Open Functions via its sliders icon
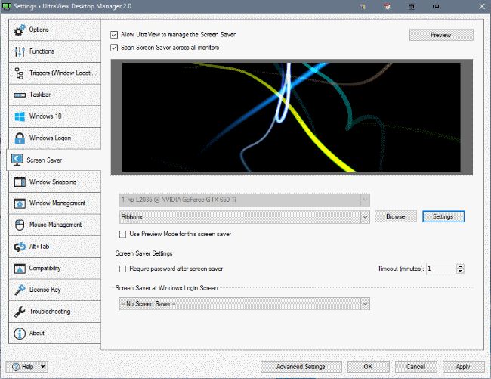This screenshot has width=491, height=379. [20, 51]
